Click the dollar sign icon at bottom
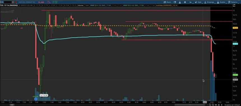The image size is (241, 106). tap(221, 105)
